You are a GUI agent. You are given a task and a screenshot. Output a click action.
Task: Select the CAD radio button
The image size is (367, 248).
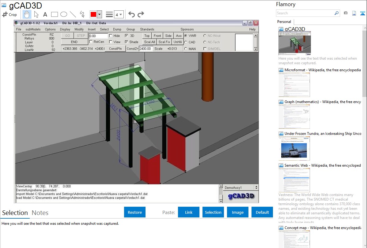tap(186, 42)
